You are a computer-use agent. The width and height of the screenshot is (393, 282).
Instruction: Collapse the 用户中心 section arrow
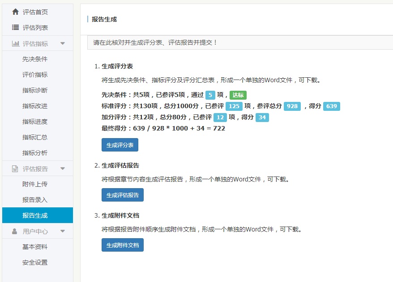tap(63, 231)
